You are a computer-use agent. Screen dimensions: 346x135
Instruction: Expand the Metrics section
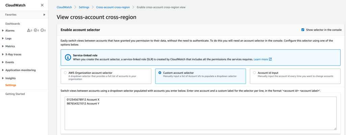pyautogui.click(x=3, y=46)
